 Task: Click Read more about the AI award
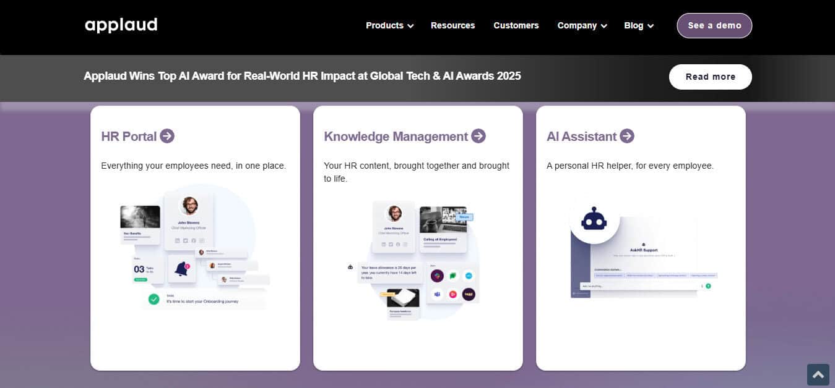(711, 77)
